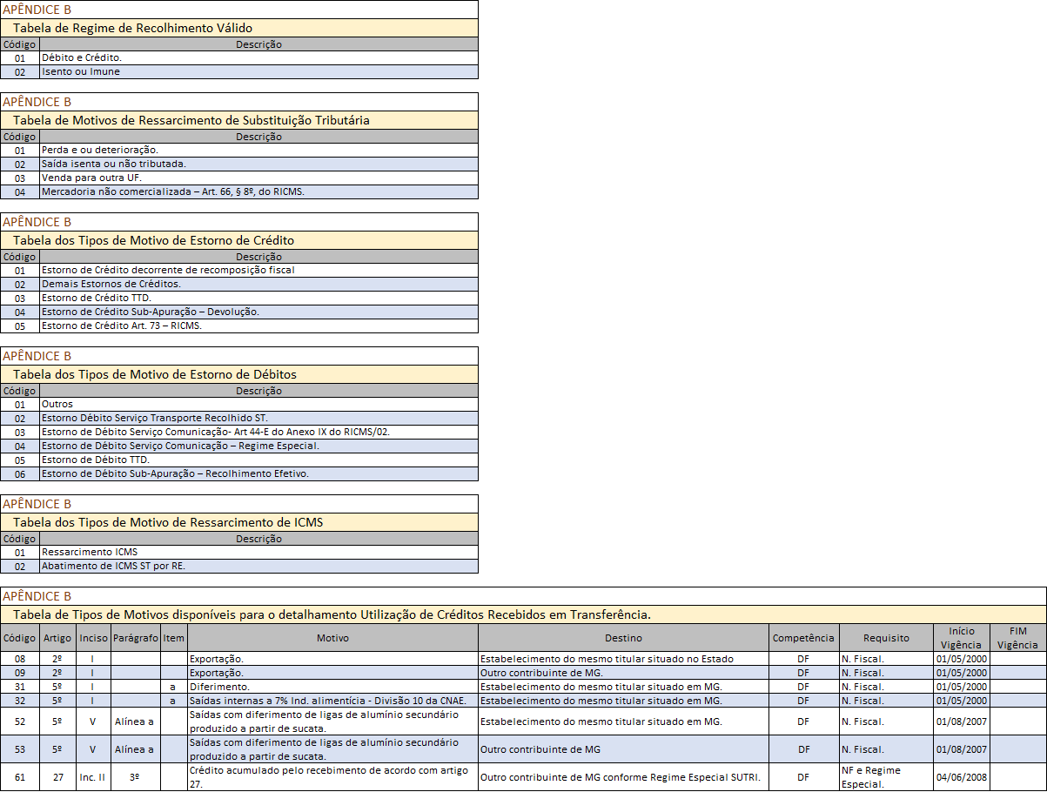
Task: Click the 'Requisito' column header
Action: point(886,638)
